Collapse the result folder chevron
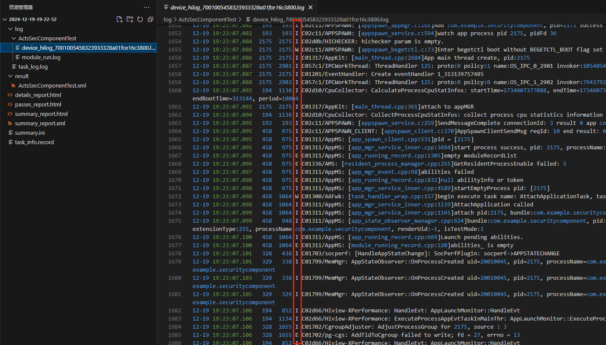This screenshot has width=606, height=345. tap(10, 76)
